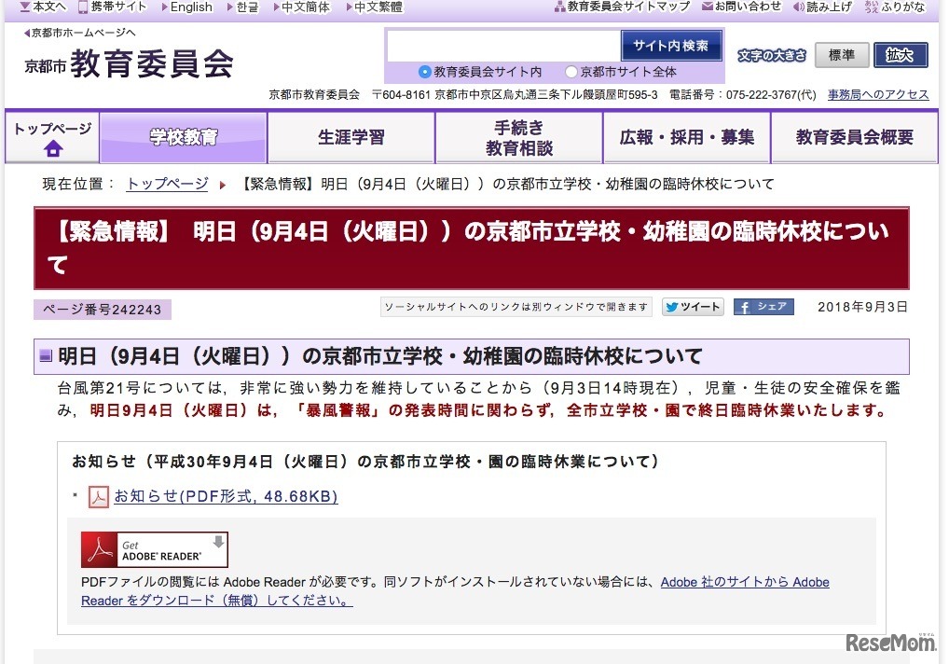Click the ツイート (Tweet) button
This screenshot has width=949, height=664.
[693, 306]
